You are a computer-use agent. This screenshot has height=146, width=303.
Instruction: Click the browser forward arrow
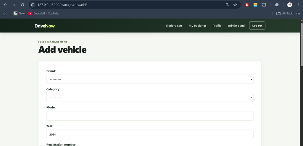click(14, 5)
